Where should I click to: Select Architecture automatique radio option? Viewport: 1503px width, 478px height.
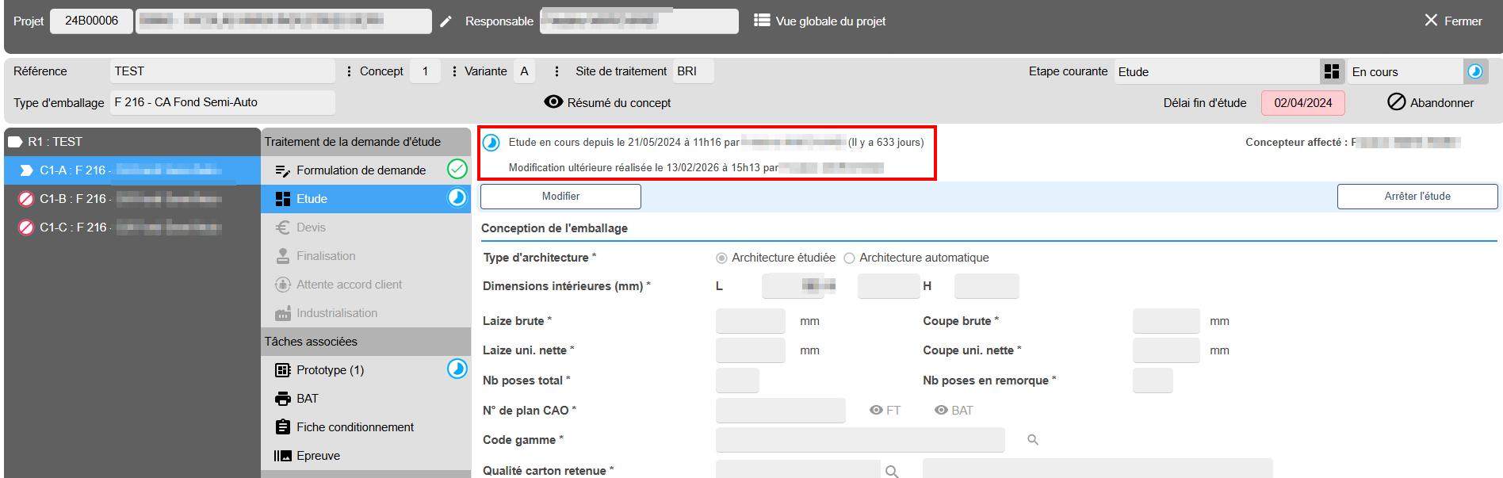click(850, 258)
